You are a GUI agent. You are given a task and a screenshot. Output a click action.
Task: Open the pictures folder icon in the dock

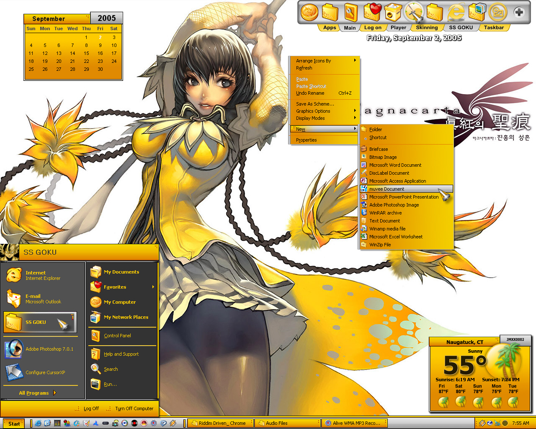[x=477, y=12]
